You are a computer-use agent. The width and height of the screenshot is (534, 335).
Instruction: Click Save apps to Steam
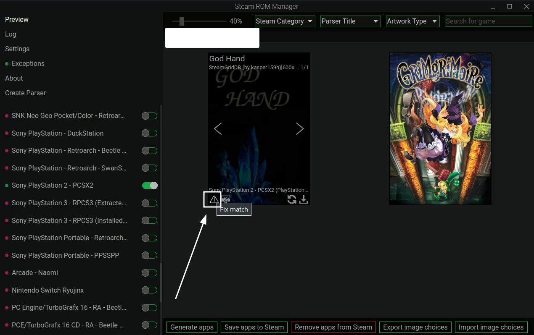coord(254,327)
